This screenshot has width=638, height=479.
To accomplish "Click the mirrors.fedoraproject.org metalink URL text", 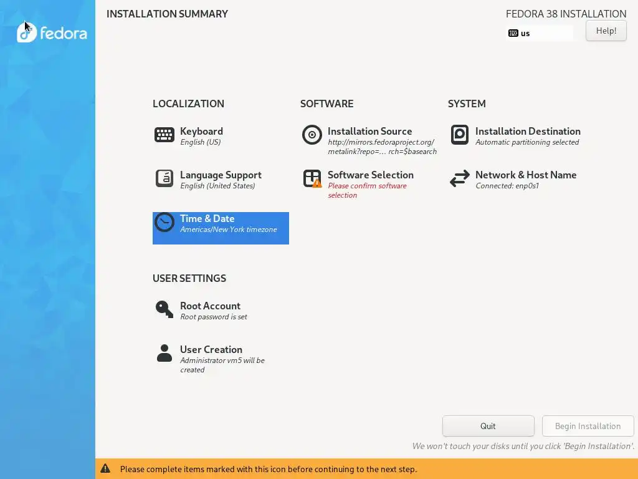I will (382, 147).
